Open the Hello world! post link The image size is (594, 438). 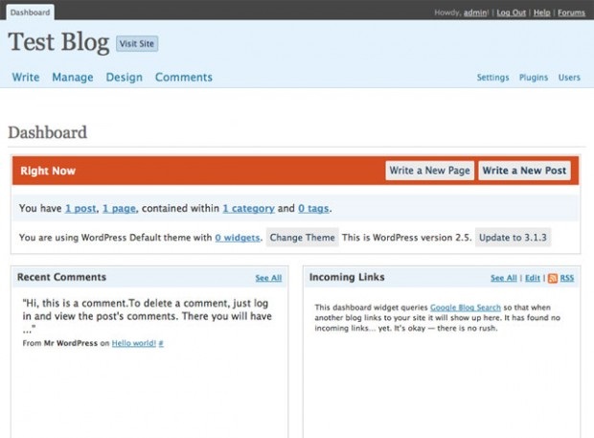pos(134,343)
